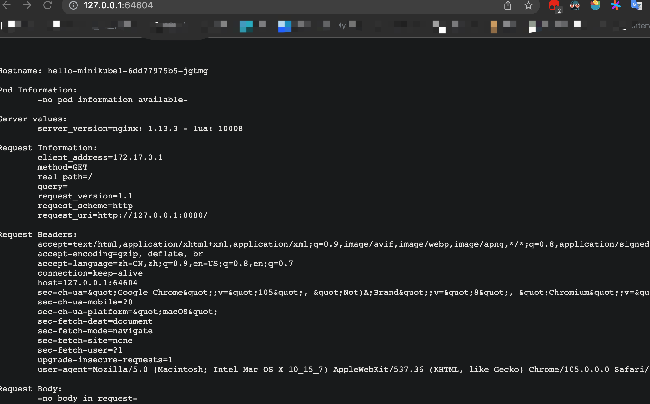Open the bookmark starting with 'My'
The height and width of the screenshot is (404, 650).
click(342, 25)
